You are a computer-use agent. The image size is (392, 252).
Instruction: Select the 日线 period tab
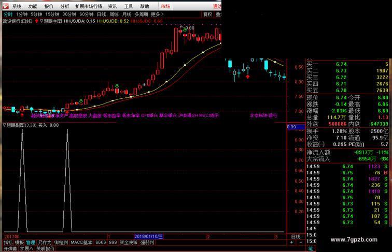click(x=102, y=14)
